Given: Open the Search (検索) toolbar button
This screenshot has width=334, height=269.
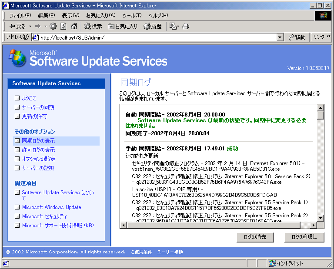Looking at the screenshot, I should (x=93, y=26).
